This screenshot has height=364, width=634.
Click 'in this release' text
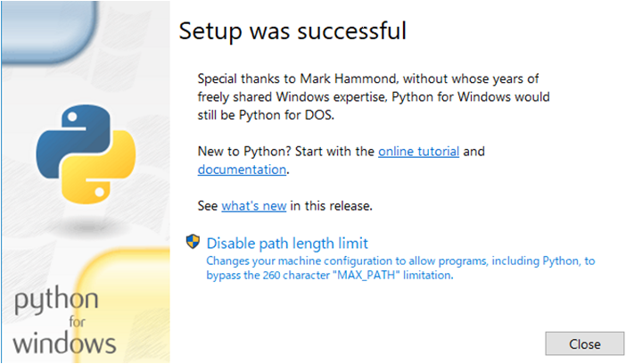pos(331,206)
